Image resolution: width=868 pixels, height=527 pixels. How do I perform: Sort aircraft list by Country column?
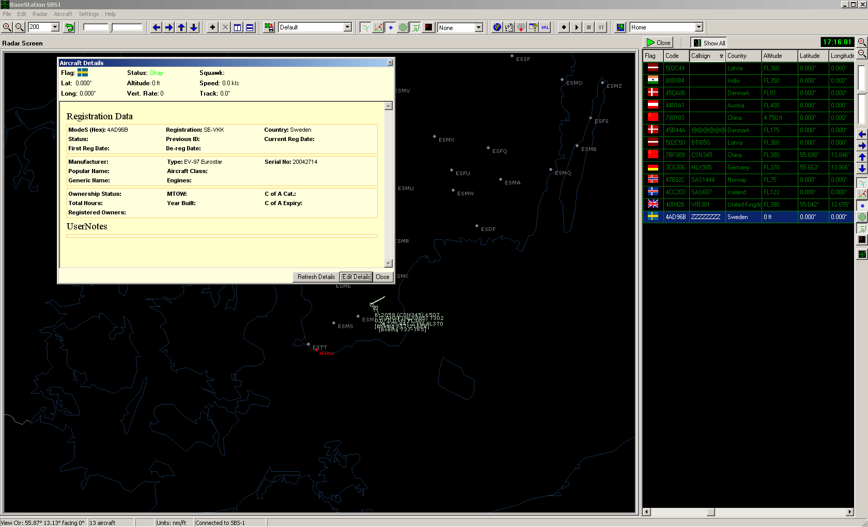tap(743, 56)
